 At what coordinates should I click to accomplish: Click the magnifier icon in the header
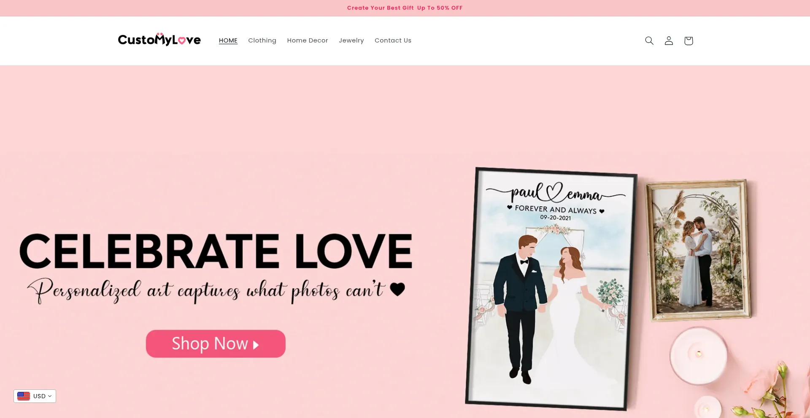tap(649, 40)
